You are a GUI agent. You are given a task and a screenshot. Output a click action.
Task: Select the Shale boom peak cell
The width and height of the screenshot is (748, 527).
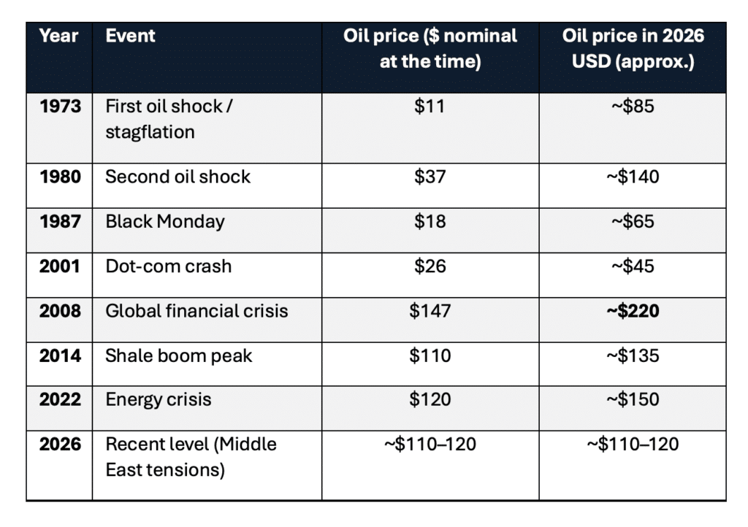pyautogui.click(x=179, y=355)
